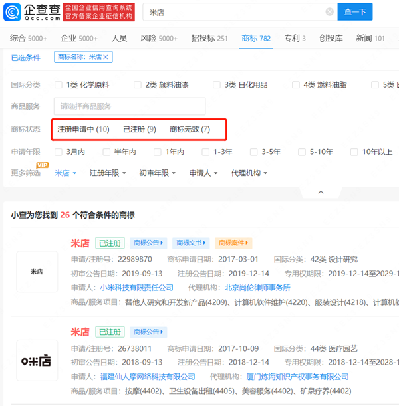Click the 查一下 search button
The width and height of the screenshot is (399, 406).
point(355,12)
